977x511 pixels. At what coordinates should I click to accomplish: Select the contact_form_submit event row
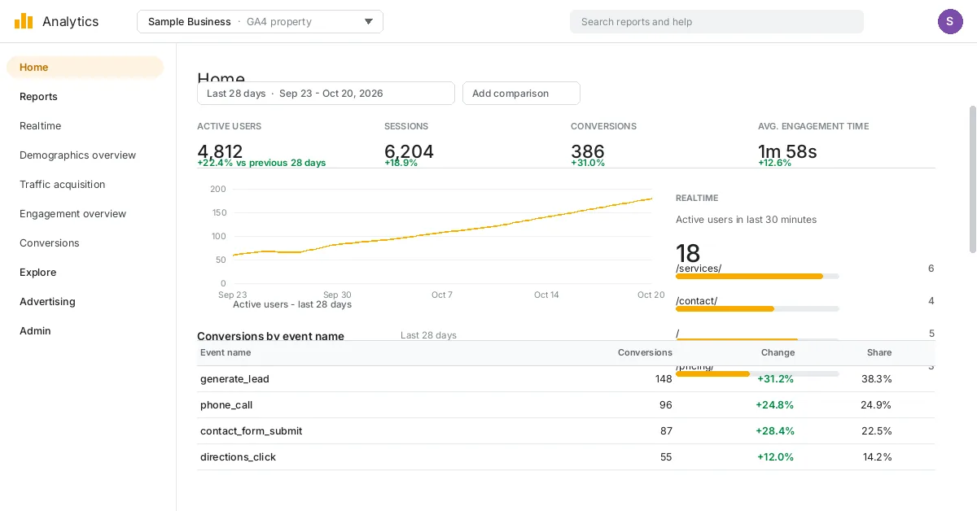(566, 431)
